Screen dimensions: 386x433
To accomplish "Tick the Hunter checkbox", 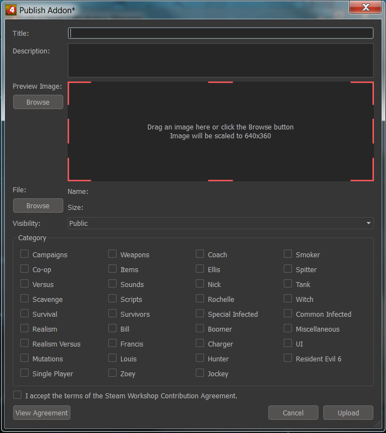I will coord(200,358).
